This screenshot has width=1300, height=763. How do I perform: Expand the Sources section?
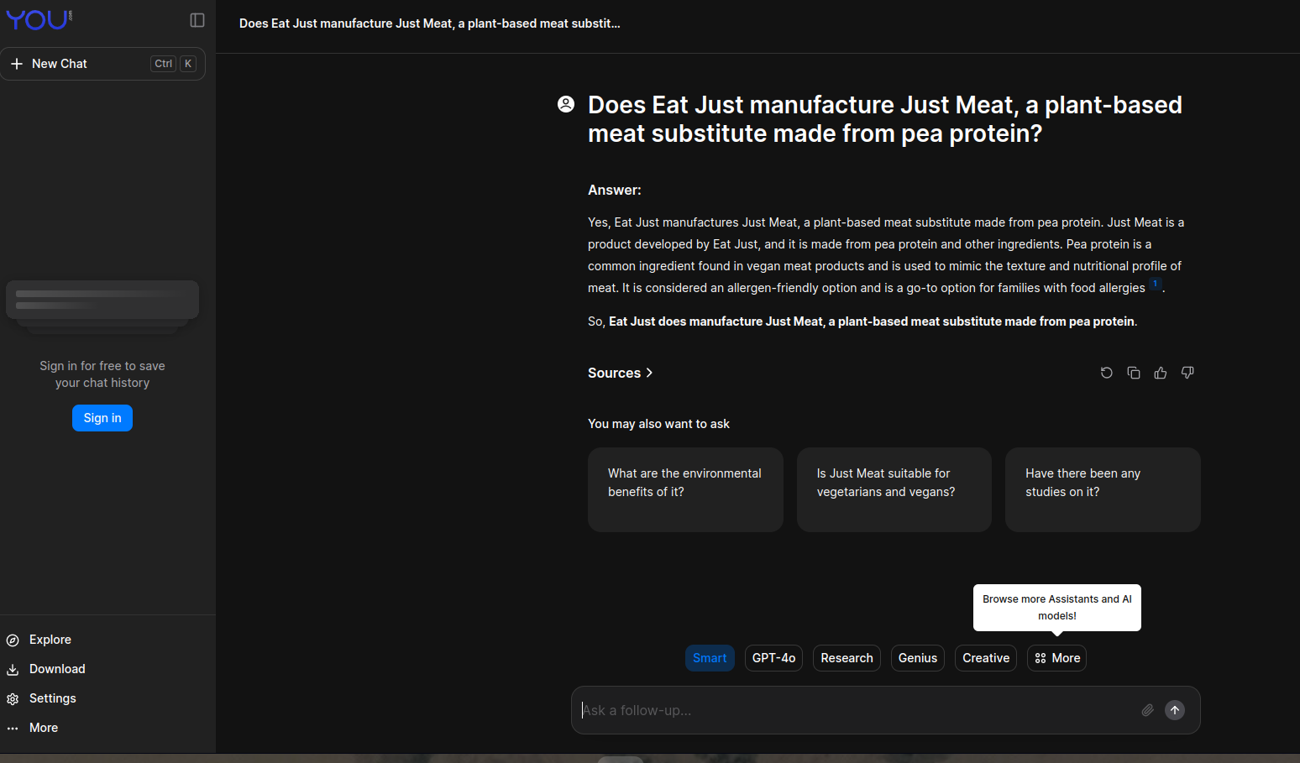[621, 373]
